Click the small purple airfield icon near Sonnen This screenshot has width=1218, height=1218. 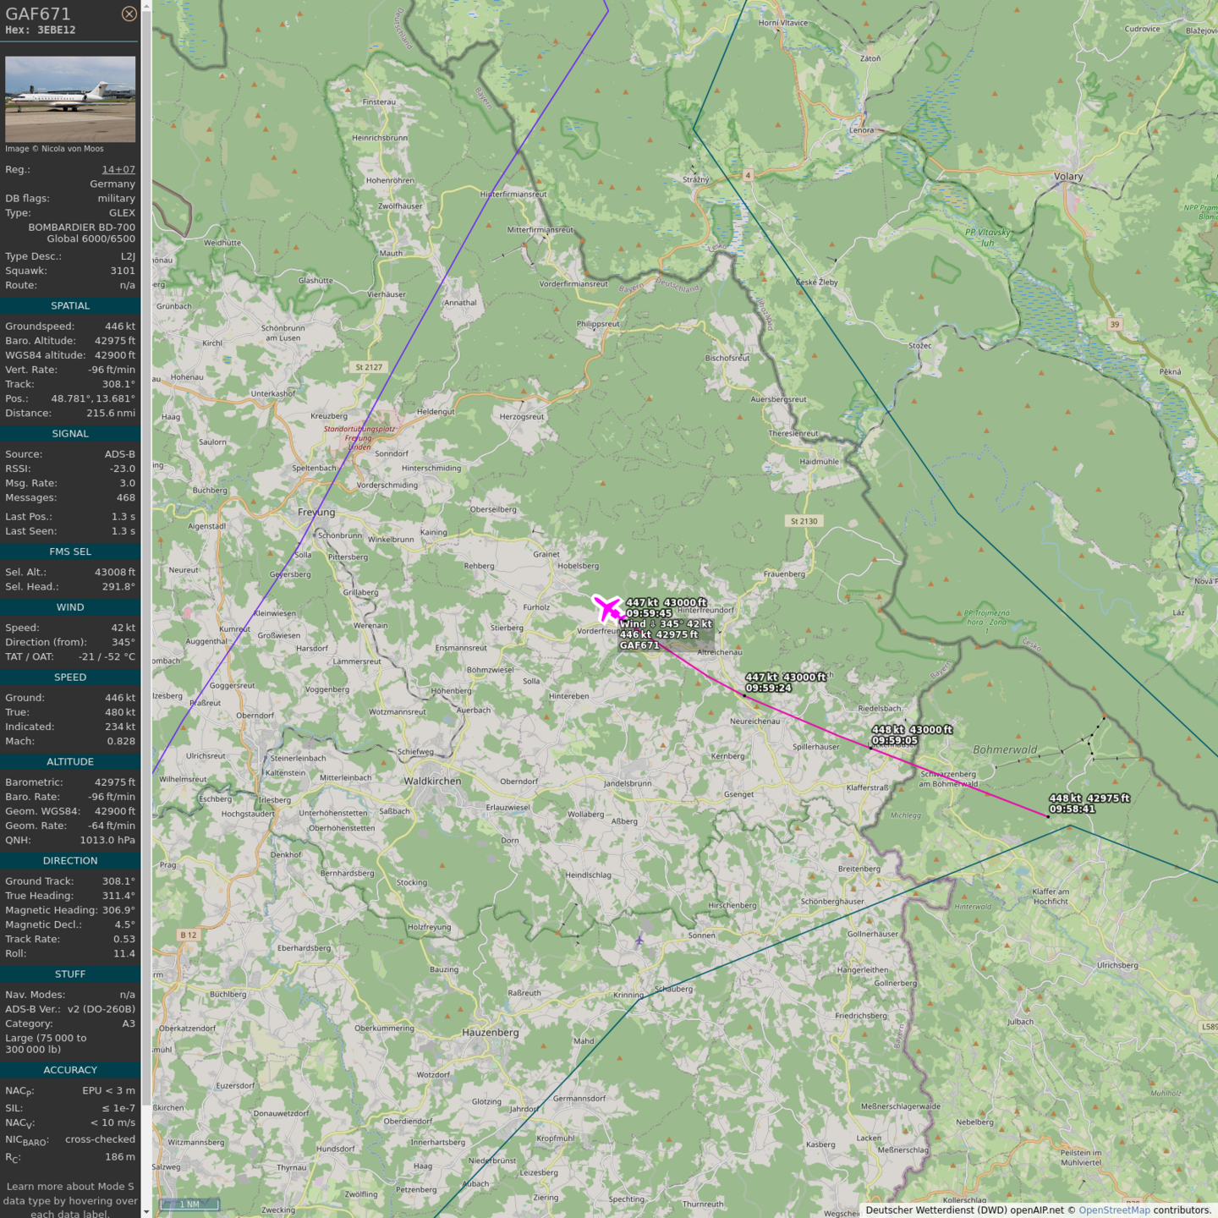639,941
